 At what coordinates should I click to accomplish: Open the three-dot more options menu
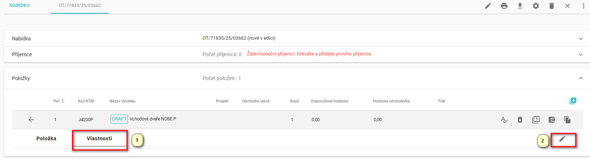(583, 6)
